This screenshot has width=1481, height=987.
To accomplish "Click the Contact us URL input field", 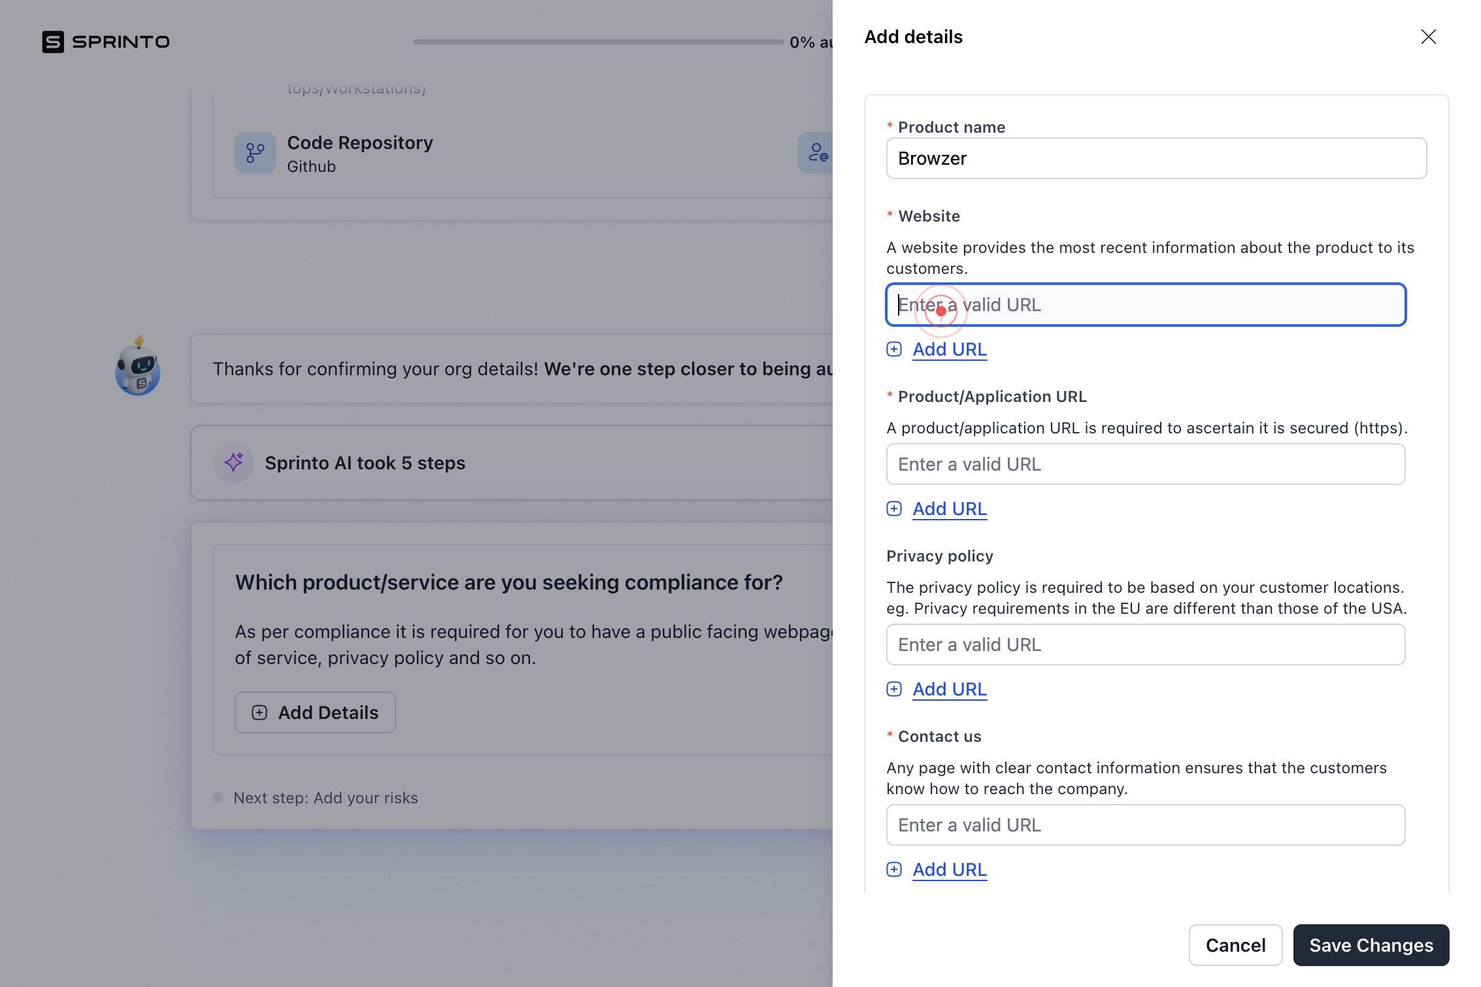I will tap(1146, 825).
